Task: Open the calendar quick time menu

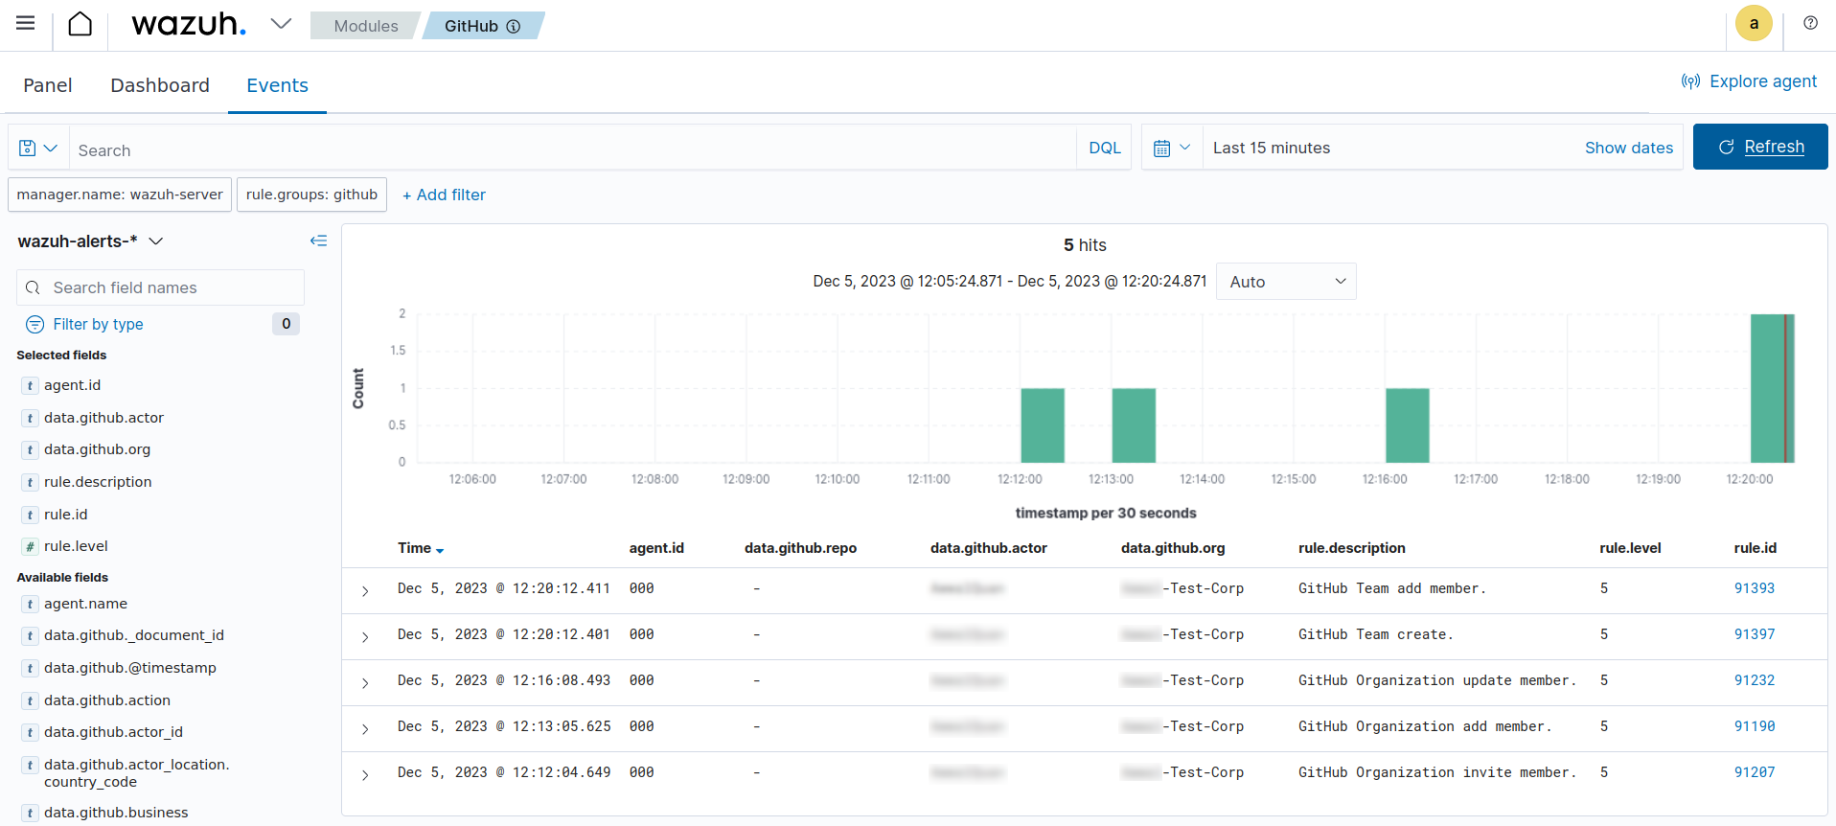Action: coord(1172,148)
